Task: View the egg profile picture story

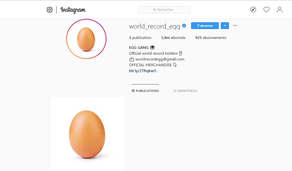Action: point(86,39)
